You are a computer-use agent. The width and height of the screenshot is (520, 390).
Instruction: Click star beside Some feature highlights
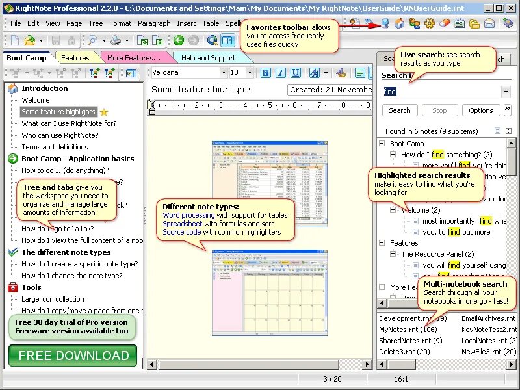104,112
